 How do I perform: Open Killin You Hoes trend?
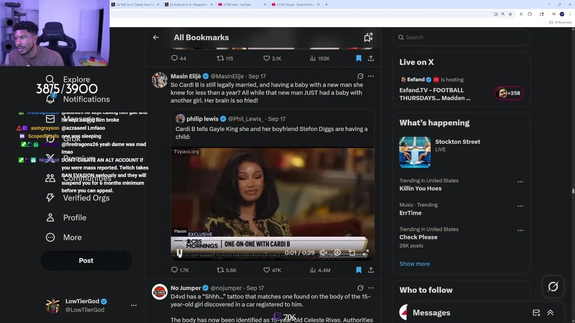tap(420, 188)
